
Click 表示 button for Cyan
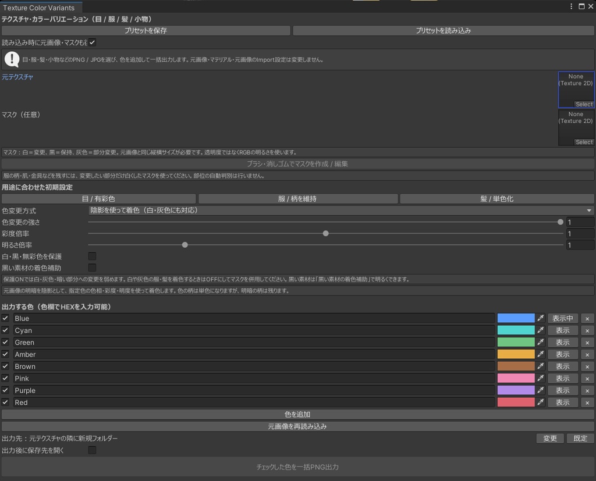click(563, 330)
